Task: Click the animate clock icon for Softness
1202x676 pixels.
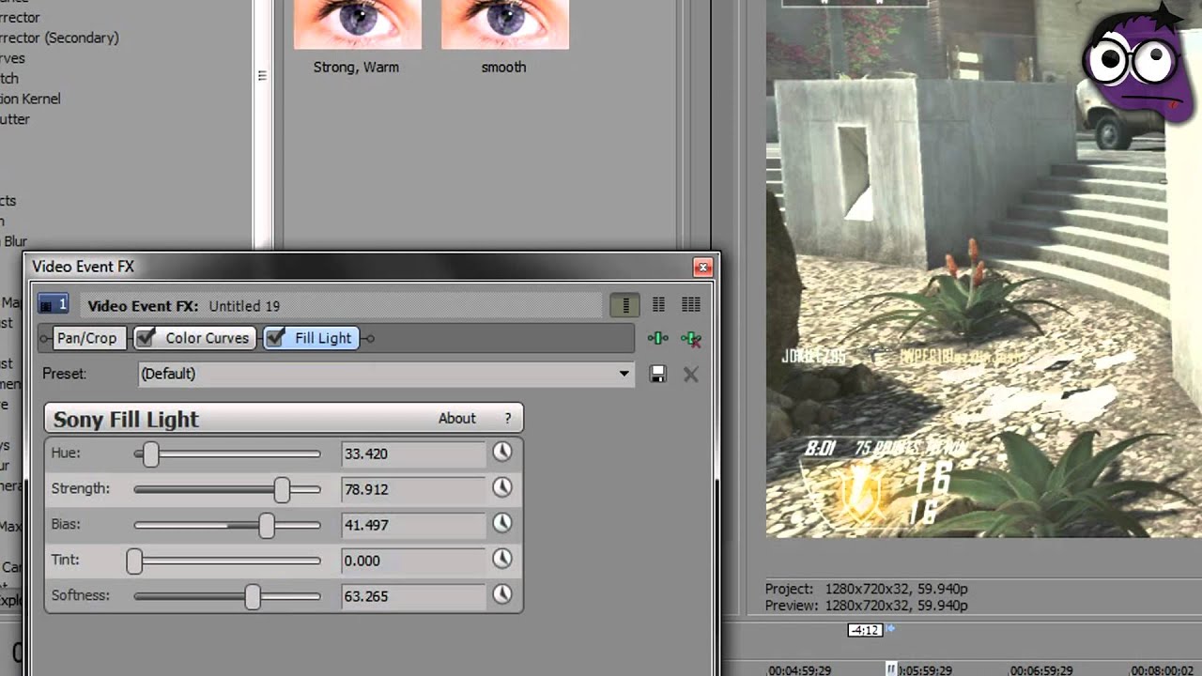Action: [x=502, y=595]
